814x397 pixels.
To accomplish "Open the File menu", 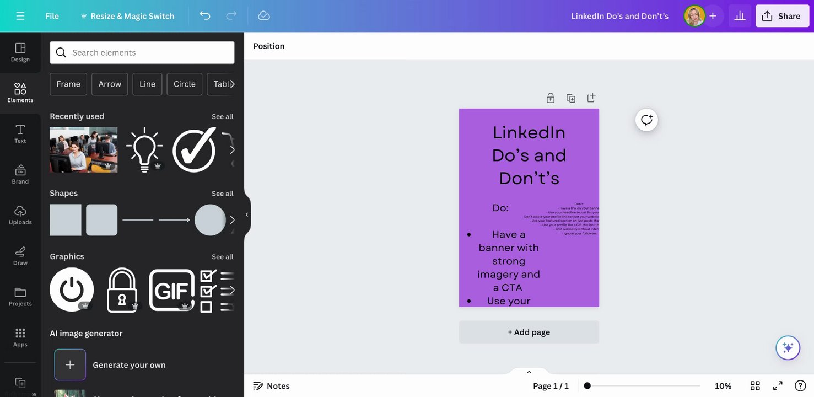I will click(x=52, y=16).
